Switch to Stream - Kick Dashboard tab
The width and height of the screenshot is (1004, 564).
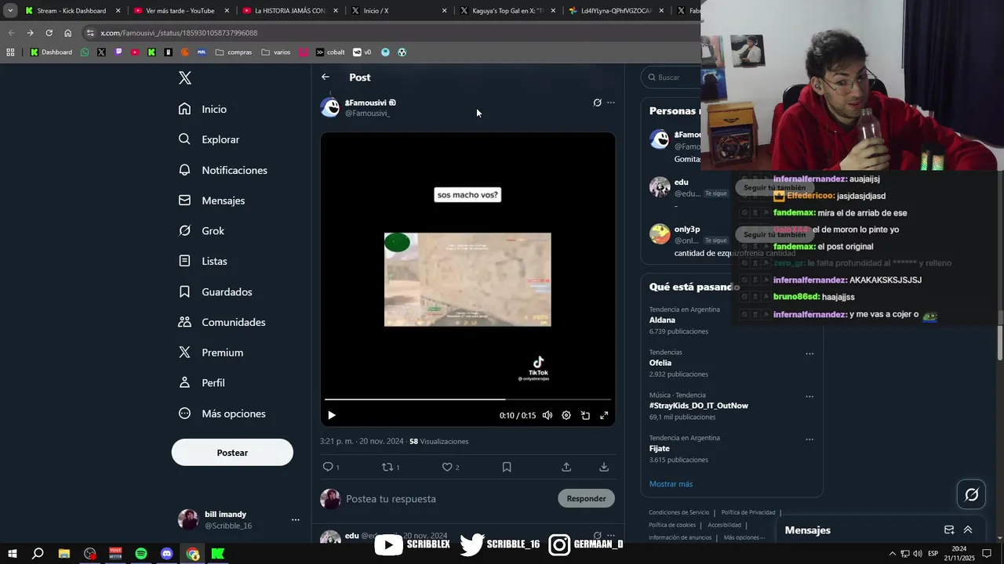coord(72,10)
